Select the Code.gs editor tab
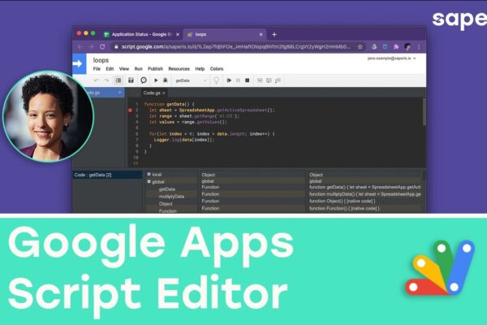Viewport: 487px width, 325px height. coord(154,93)
